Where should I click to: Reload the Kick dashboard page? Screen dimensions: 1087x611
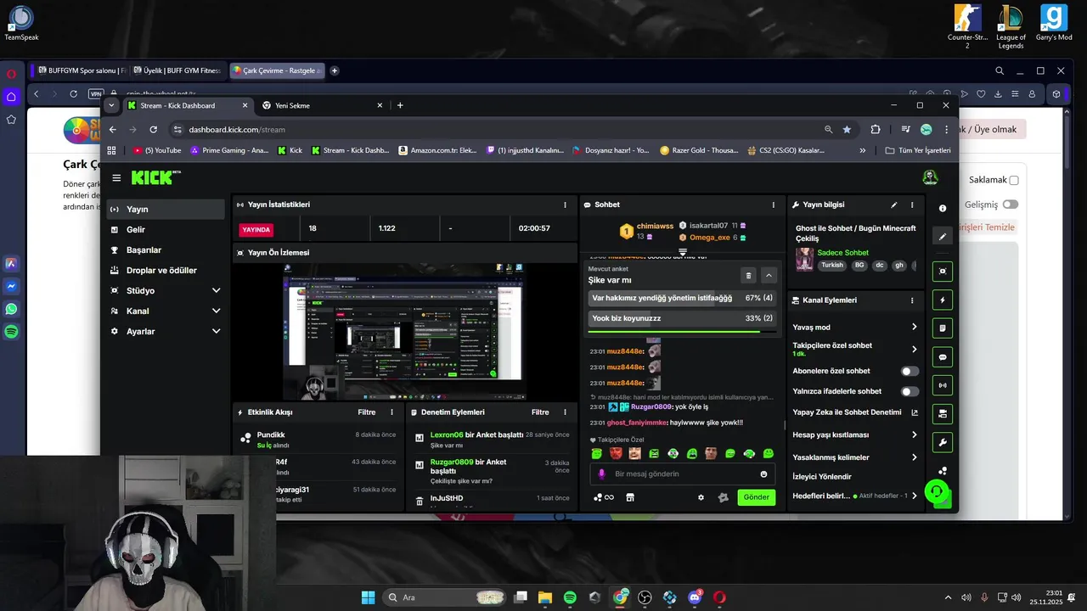pyautogui.click(x=153, y=130)
